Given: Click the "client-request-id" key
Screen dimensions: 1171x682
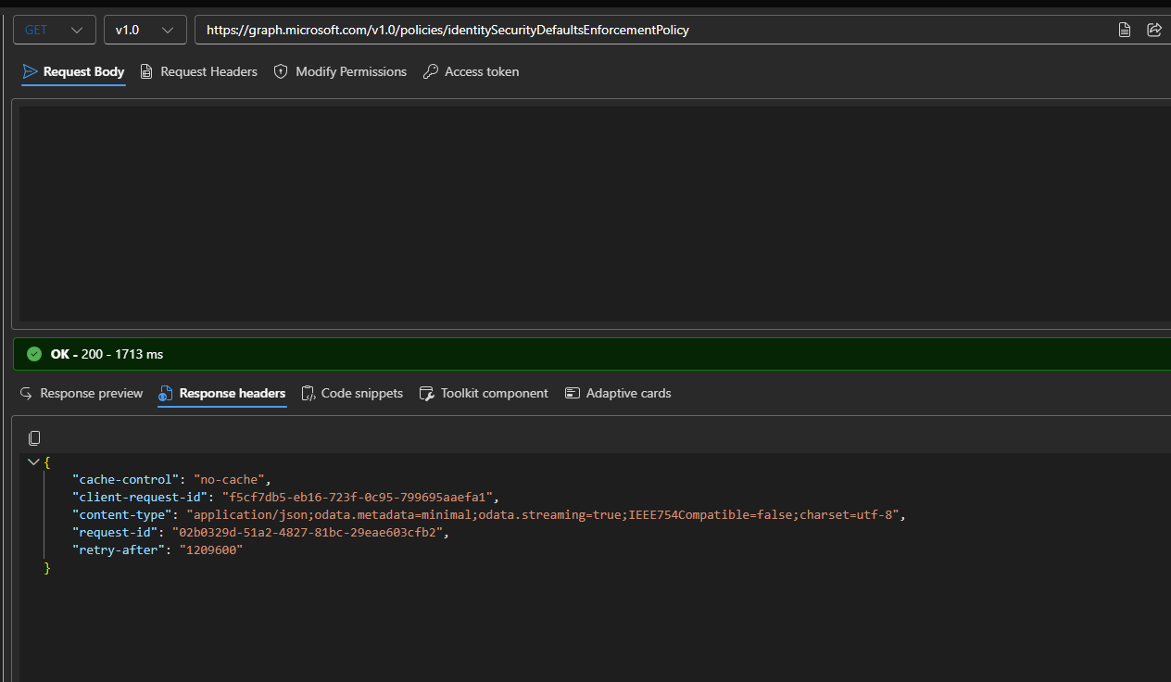Looking at the screenshot, I should pos(140,497).
